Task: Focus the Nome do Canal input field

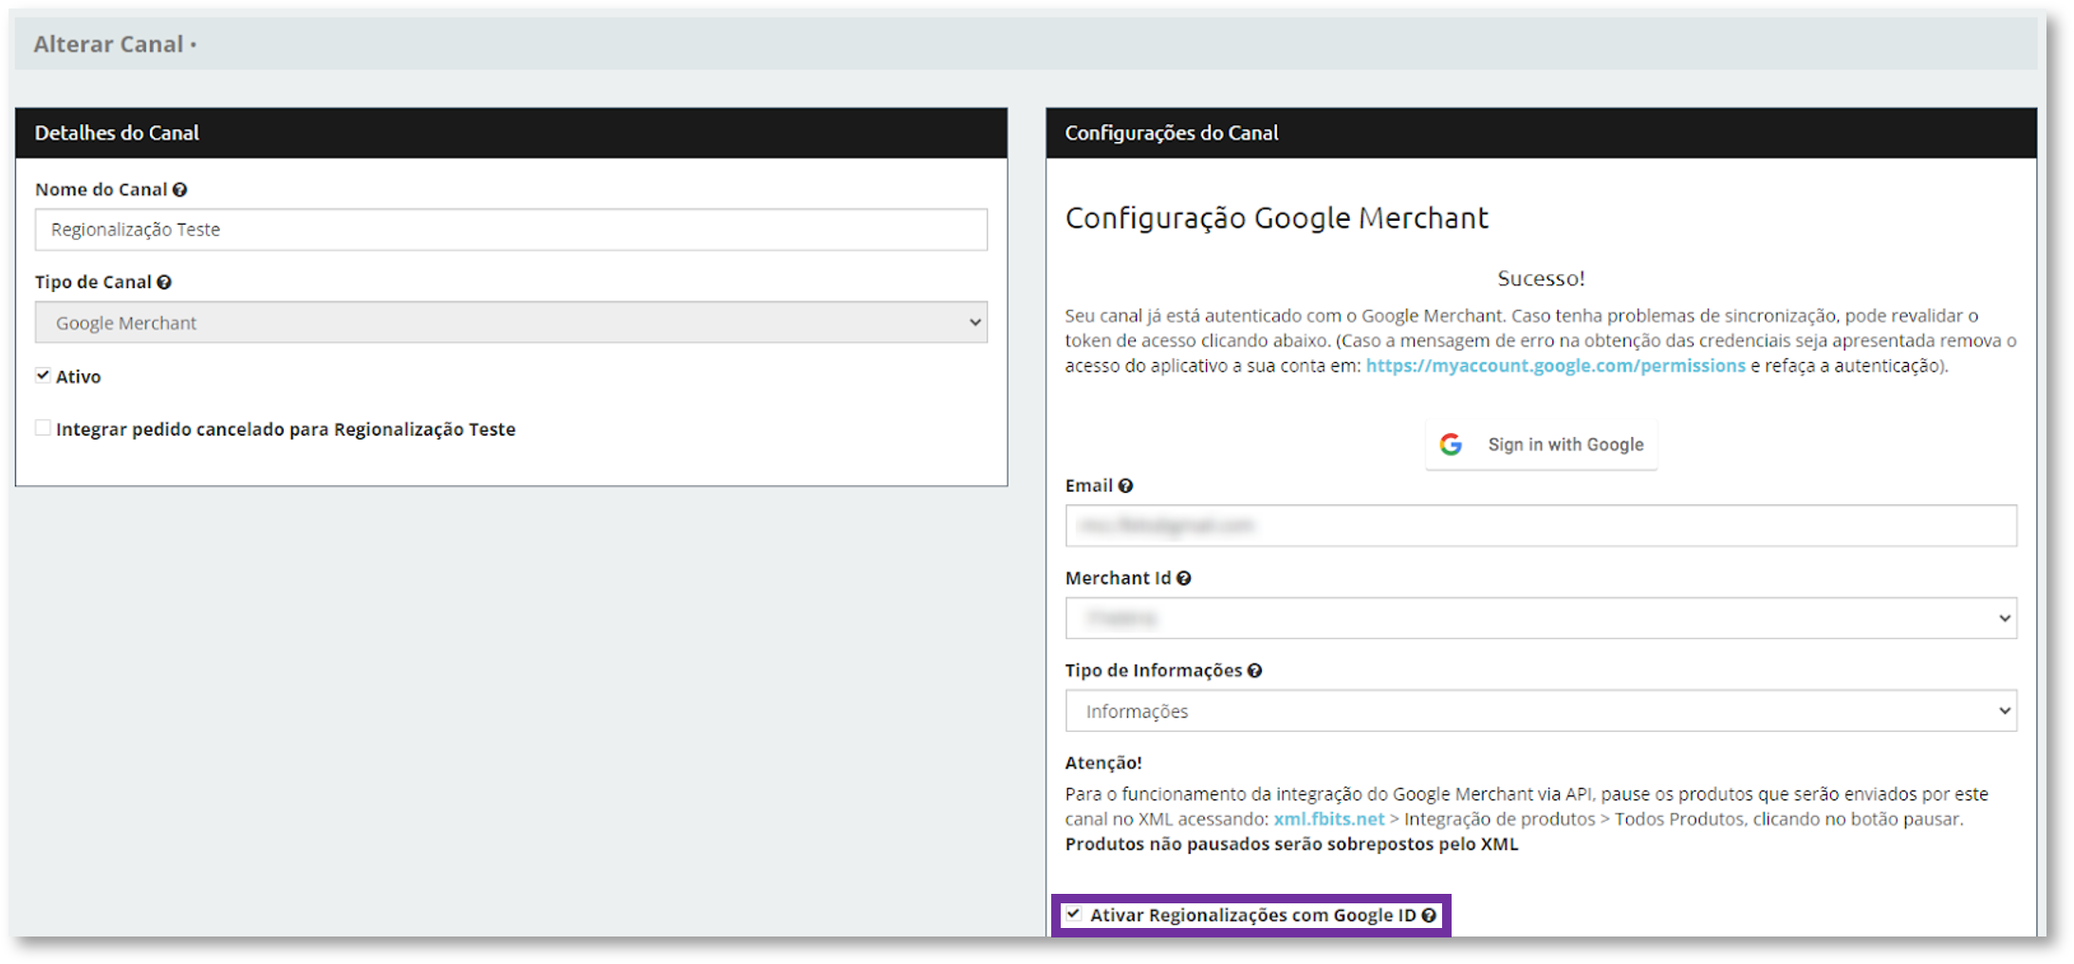Action: (x=511, y=229)
